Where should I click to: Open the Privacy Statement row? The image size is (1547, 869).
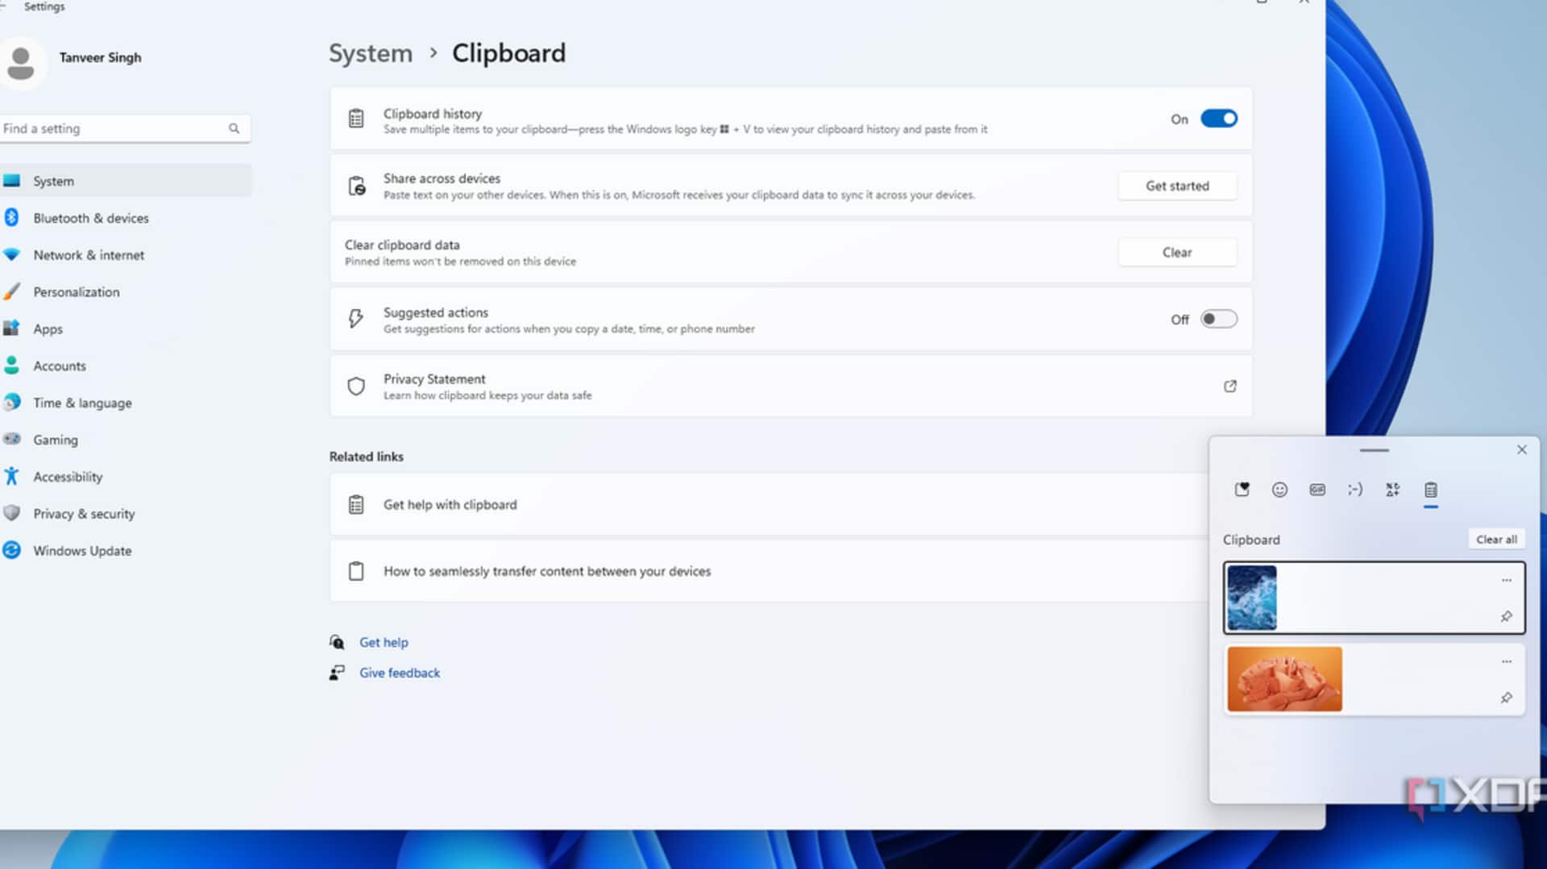coord(790,387)
